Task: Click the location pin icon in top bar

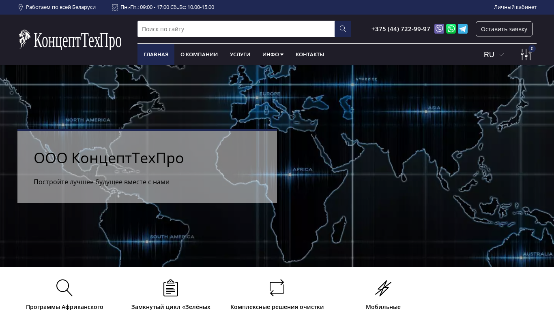Action: [x=21, y=7]
